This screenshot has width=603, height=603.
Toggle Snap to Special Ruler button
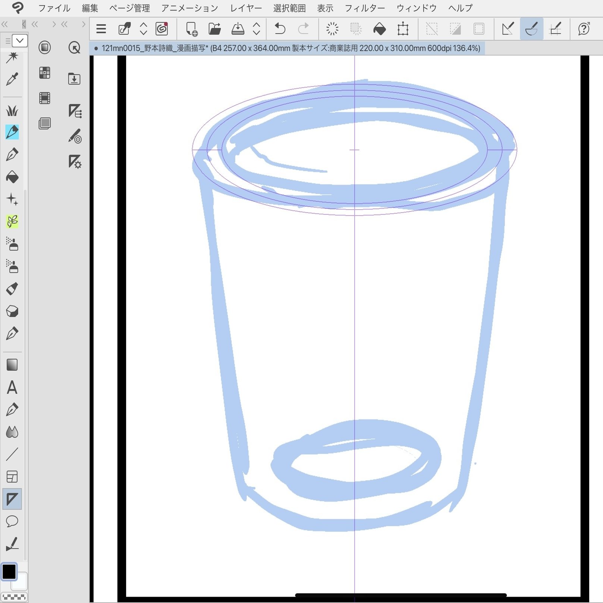coord(531,29)
